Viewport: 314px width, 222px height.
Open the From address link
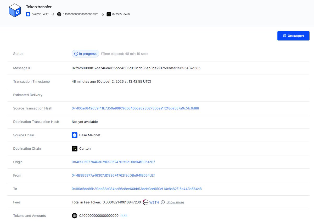point(113,176)
